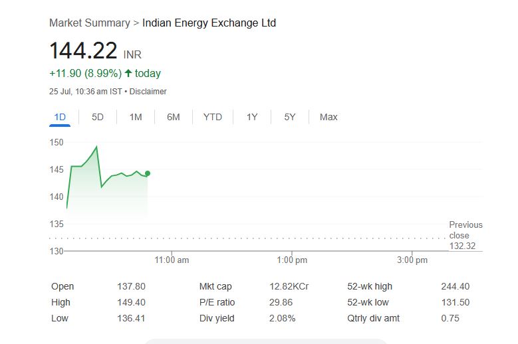Open the 1M chart view
The image size is (518, 344).
136,117
